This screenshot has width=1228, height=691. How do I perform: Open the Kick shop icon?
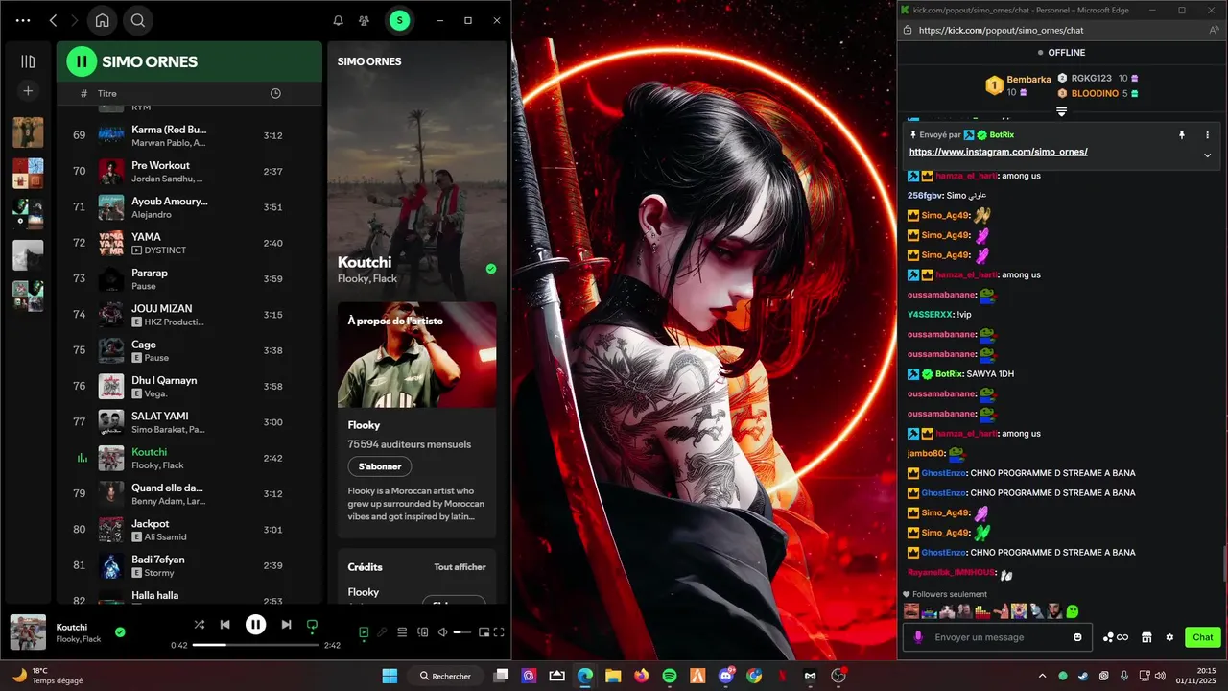[1145, 637]
